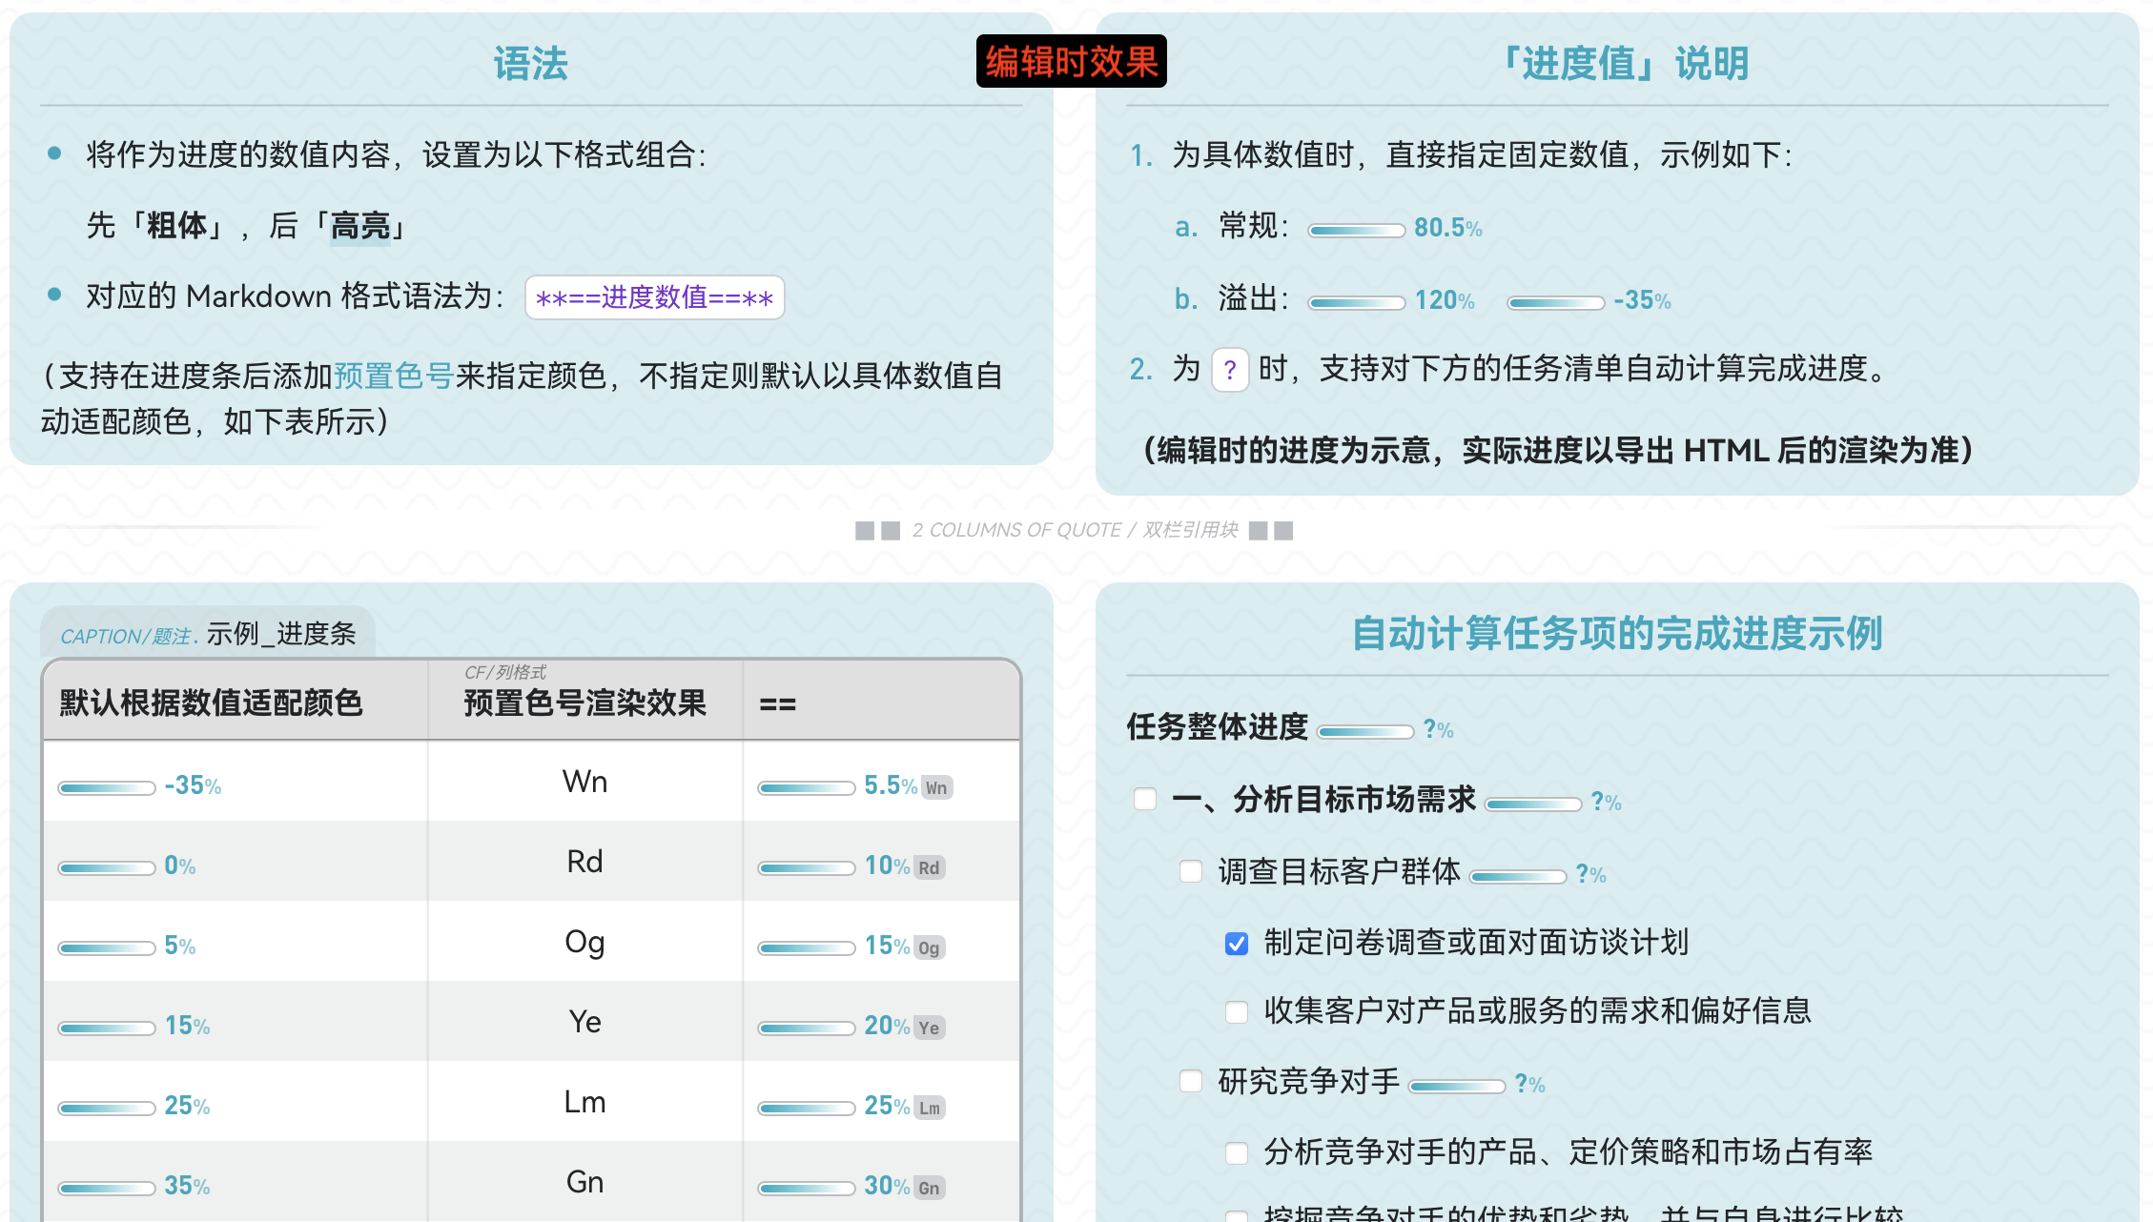This screenshot has width=2153, height=1222.
Task: Click the 预置色号渲染效果 column header
Action: pos(584,703)
